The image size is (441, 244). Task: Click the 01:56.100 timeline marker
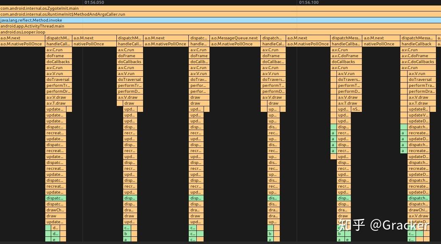309,3
